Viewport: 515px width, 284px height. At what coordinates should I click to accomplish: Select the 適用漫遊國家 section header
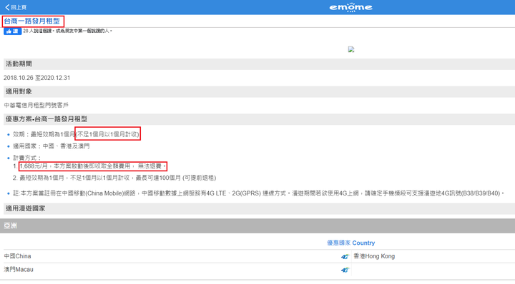click(x=259, y=208)
